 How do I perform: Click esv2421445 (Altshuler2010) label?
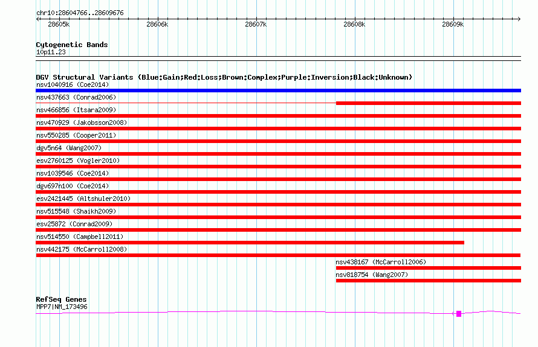tap(83, 199)
